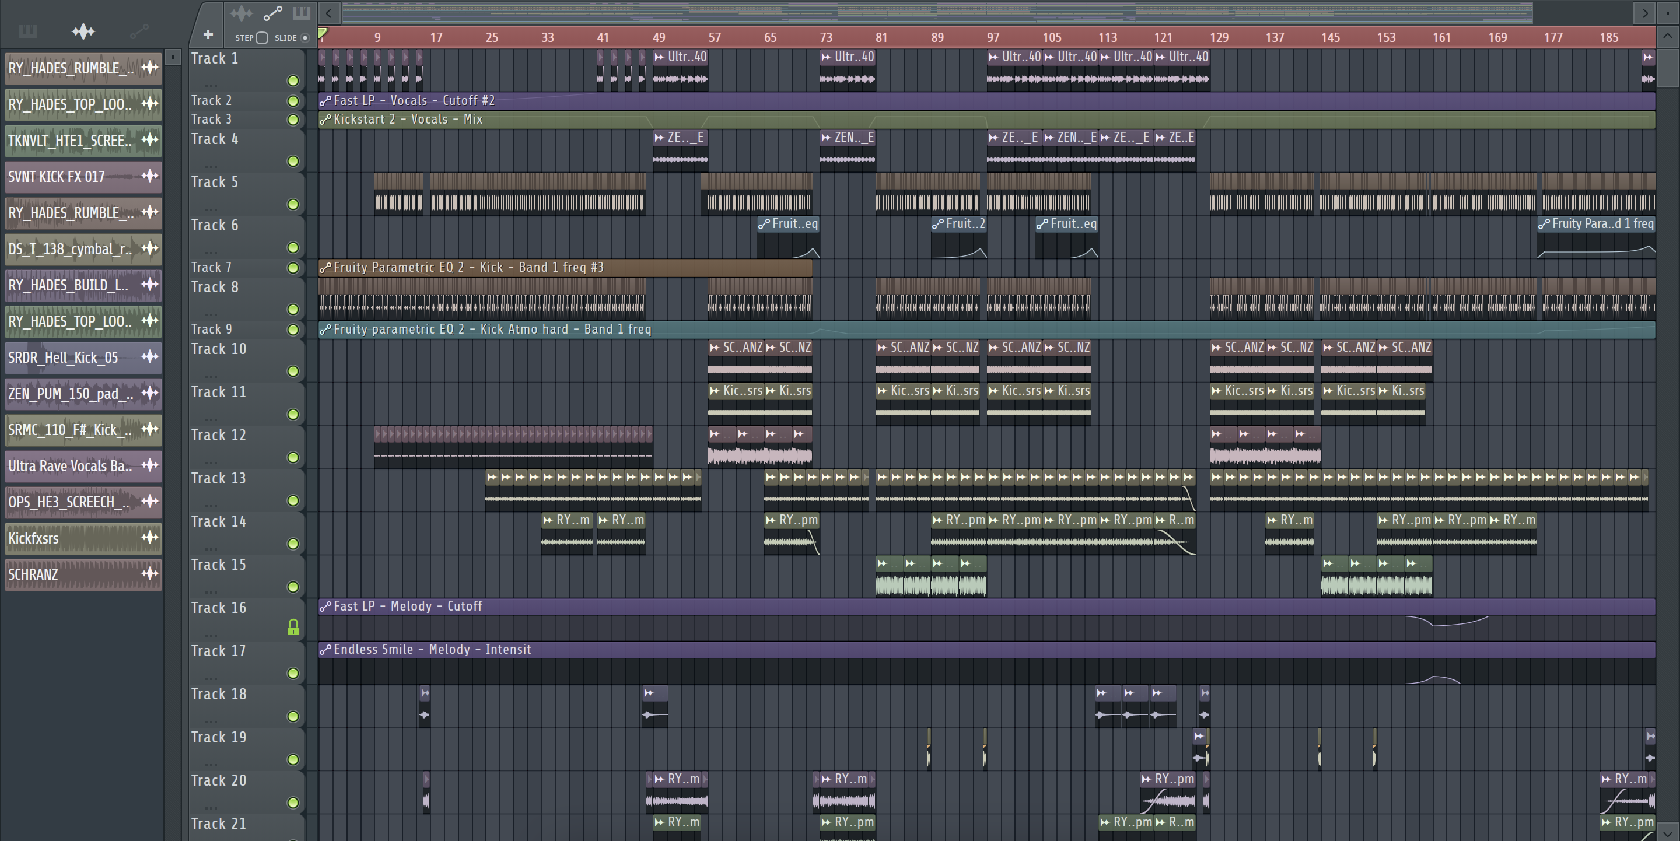This screenshot has height=841, width=1680.
Task: Show pattern clips filter in playlist header
Action: click(x=300, y=13)
